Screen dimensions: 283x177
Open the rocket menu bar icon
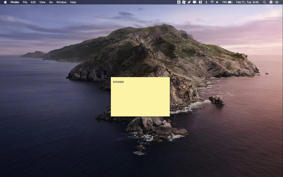[x=189, y=2]
